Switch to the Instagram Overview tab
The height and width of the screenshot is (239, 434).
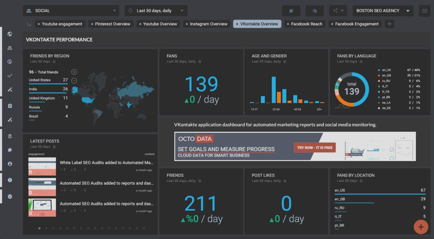point(206,24)
